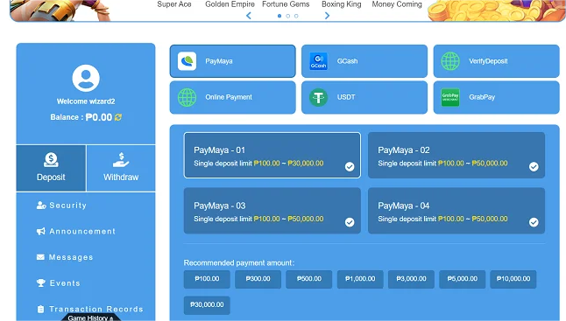Click the USDT Tether logo icon
The height and width of the screenshot is (321, 566).
click(x=318, y=97)
